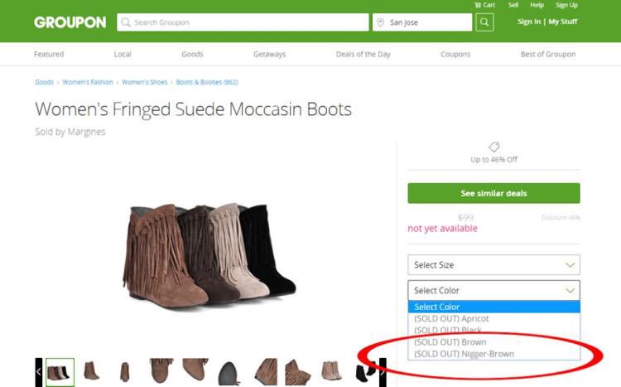The width and height of the screenshot is (621, 387).
Task: Open Women's Shoes breadcrumb link
Action: click(x=144, y=83)
